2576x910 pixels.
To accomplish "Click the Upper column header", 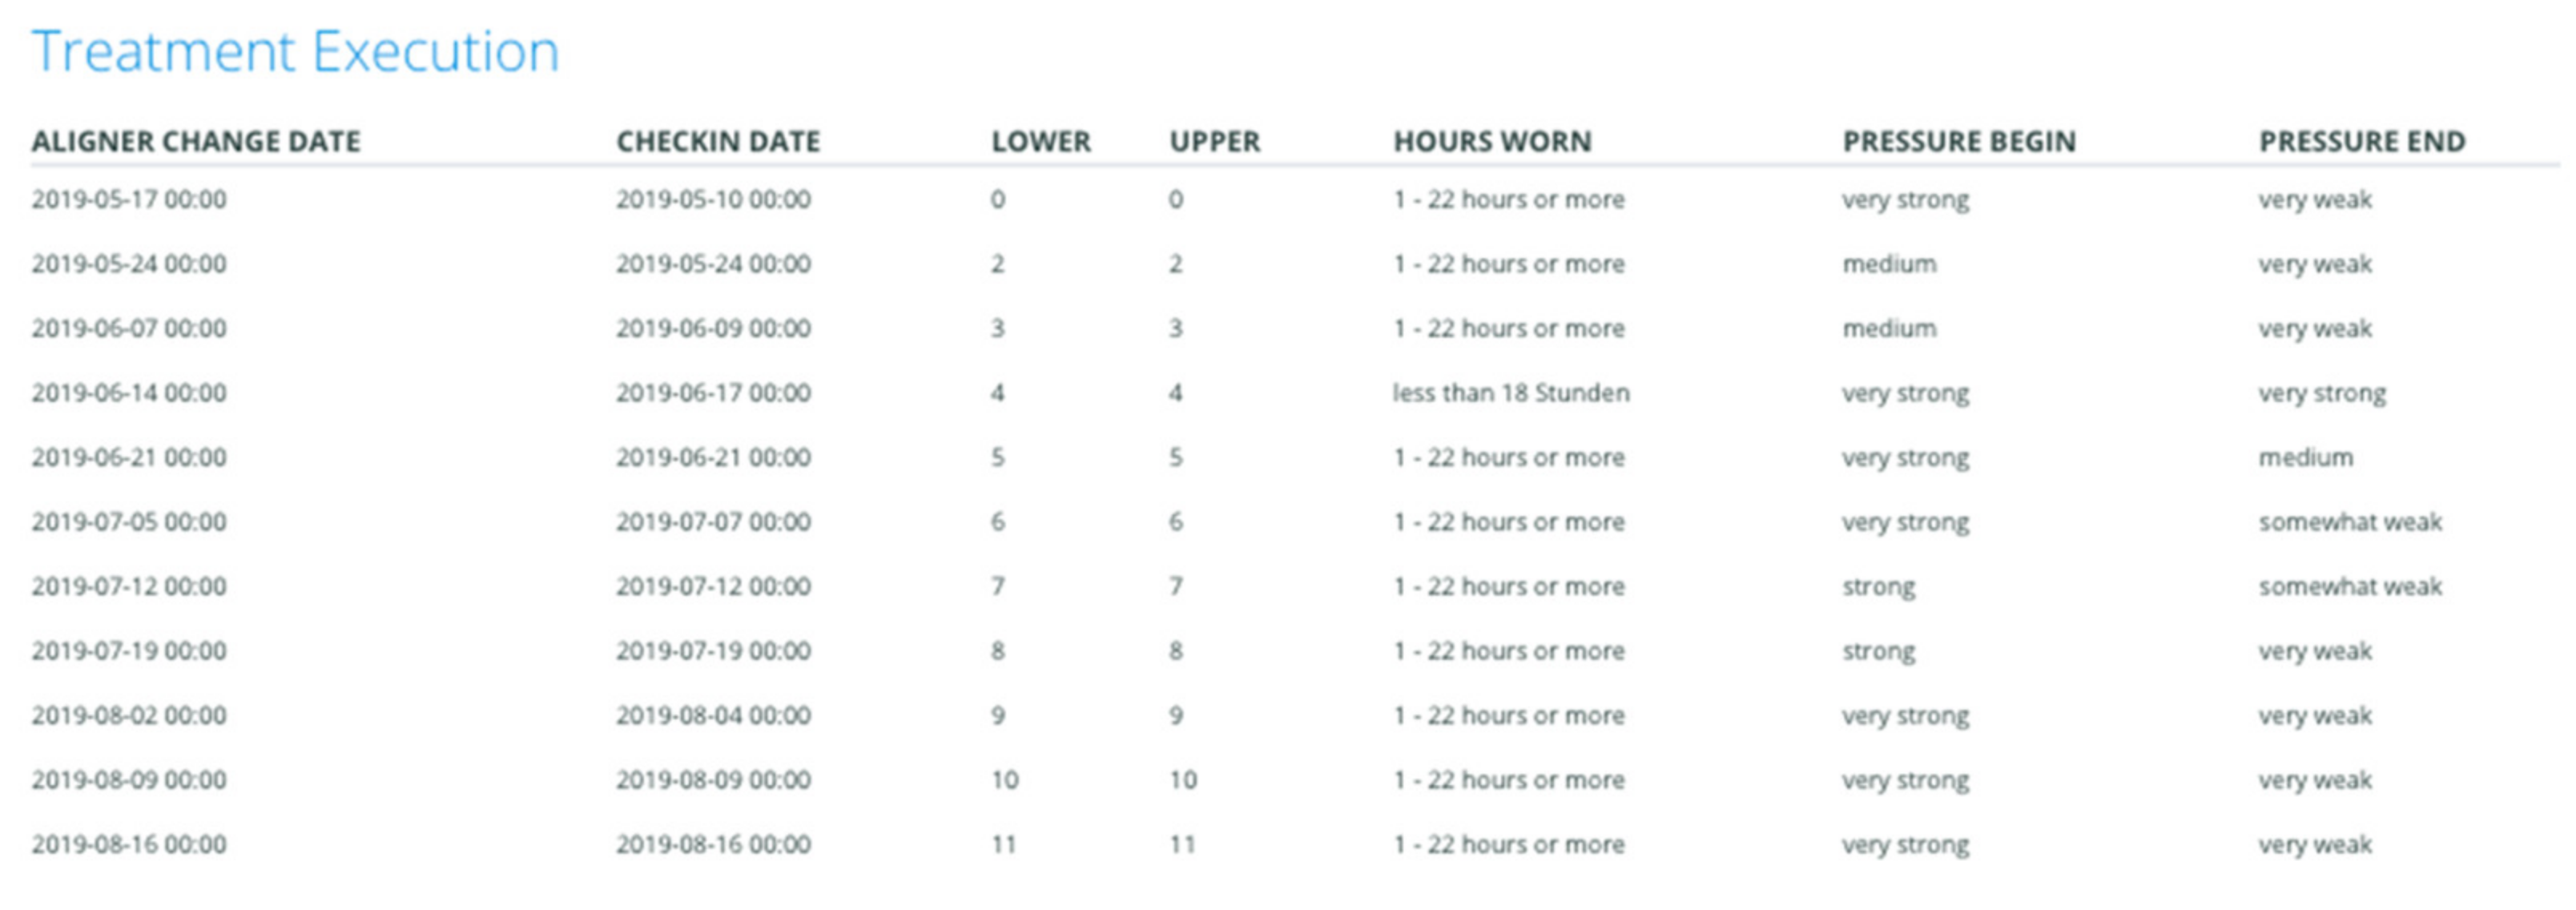I will coord(1214,142).
